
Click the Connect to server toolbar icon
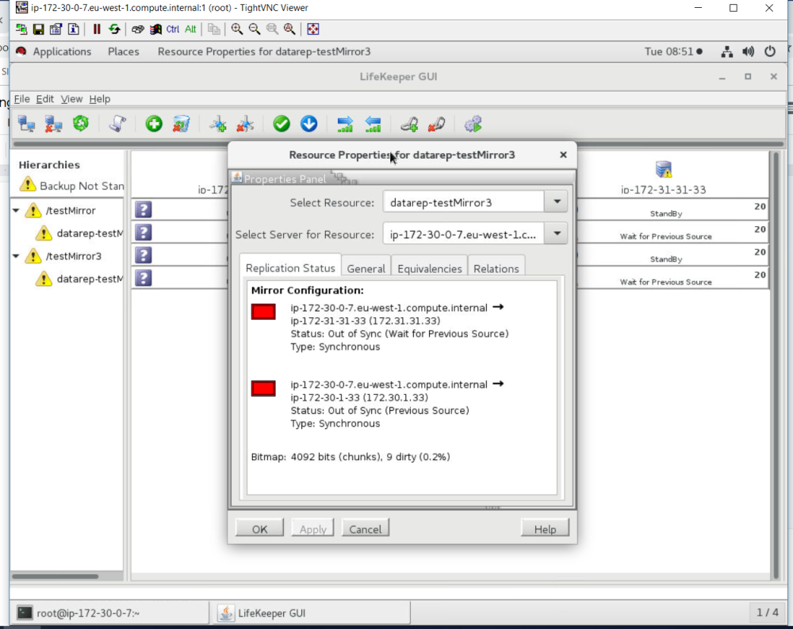pos(27,124)
